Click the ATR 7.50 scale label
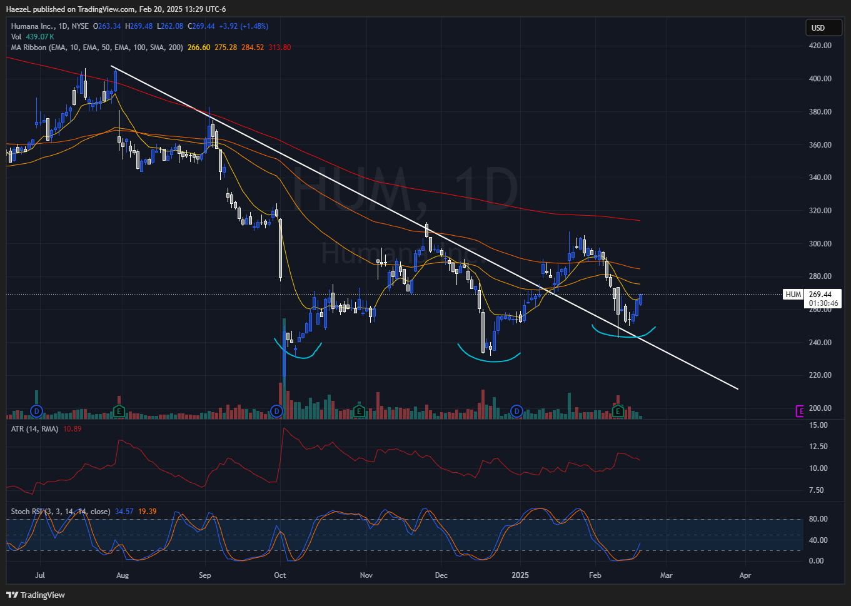The image size is (851, 606). point(816,490)
